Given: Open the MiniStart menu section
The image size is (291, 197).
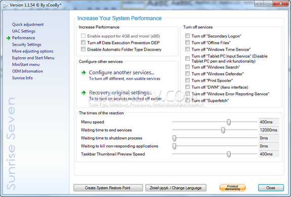Looking at the screenshot, I should (x=26, y=65).
